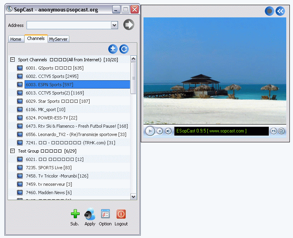The width and height of the screenshot is (293, 238).
Task: Click the Logout power icon
Action: click(121, 214)
